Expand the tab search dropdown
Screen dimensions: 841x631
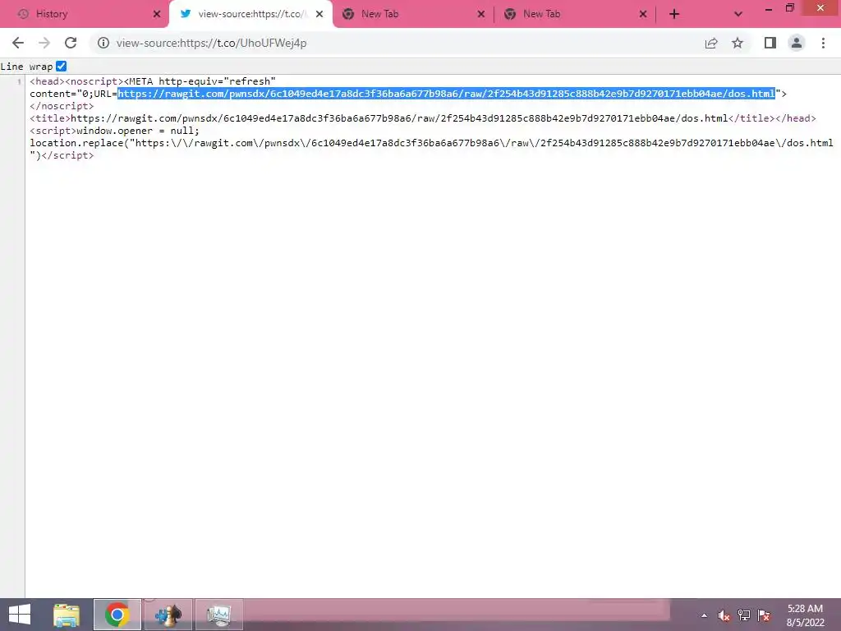coord(738,14)
